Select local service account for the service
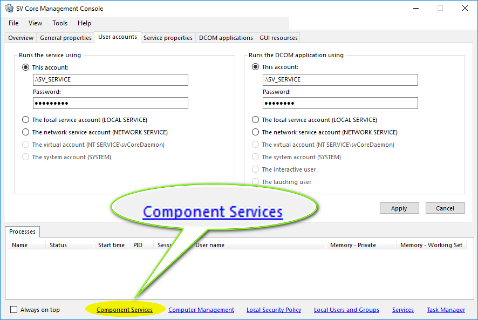 point(25,120)
